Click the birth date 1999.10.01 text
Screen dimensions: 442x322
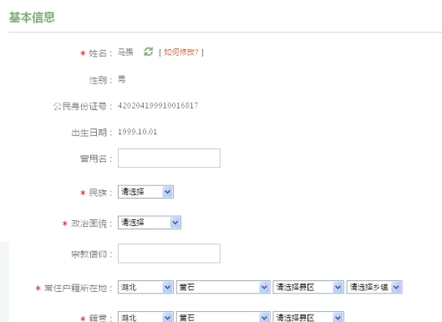click(x=138, y=132)
